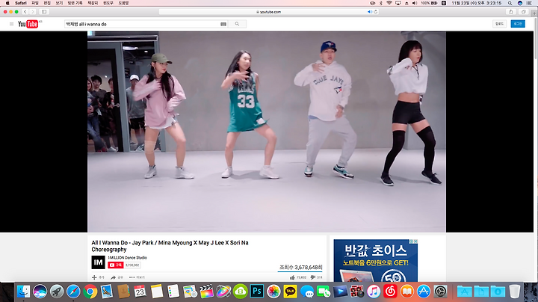Open App Store from the Dock
This screenshot has height=302, width=538.
coord(424,292)
